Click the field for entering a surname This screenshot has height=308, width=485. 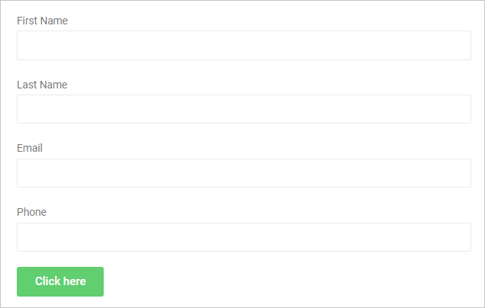pyautogui.click(x=244, y=109)
